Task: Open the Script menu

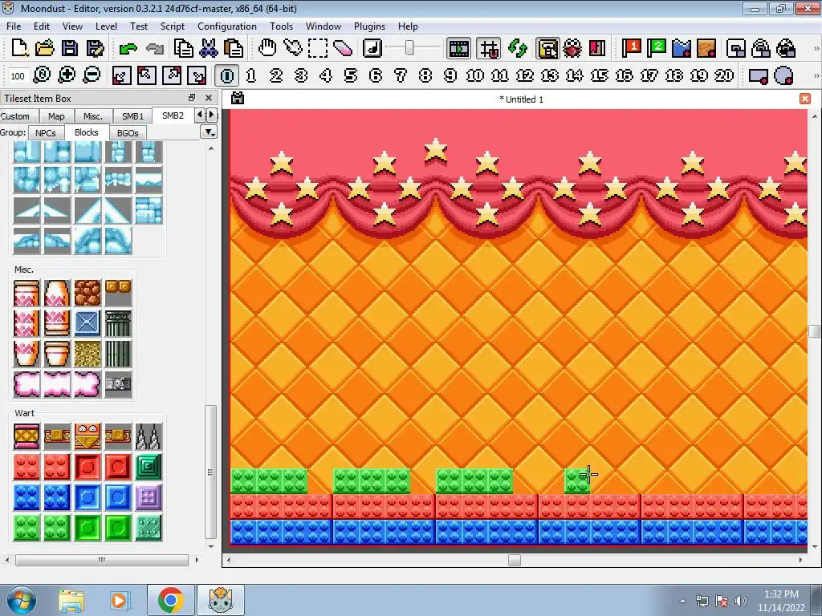Action: point(172,26)
